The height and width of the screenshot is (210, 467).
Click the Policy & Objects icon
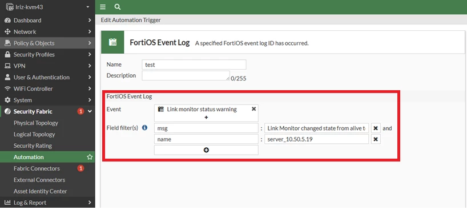click(x=8, y=43)
